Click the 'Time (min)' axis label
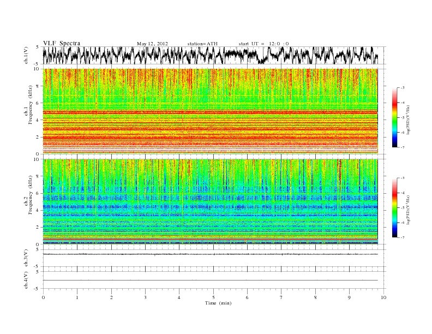This screenshot has width=432, height=334. pyautogui.click(x=218, y=303)
